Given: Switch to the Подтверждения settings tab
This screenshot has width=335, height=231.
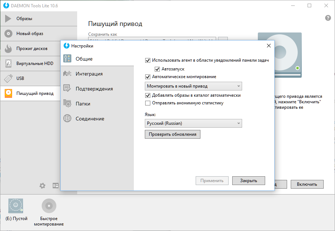Looking at the screenshot, I should 97,89.
